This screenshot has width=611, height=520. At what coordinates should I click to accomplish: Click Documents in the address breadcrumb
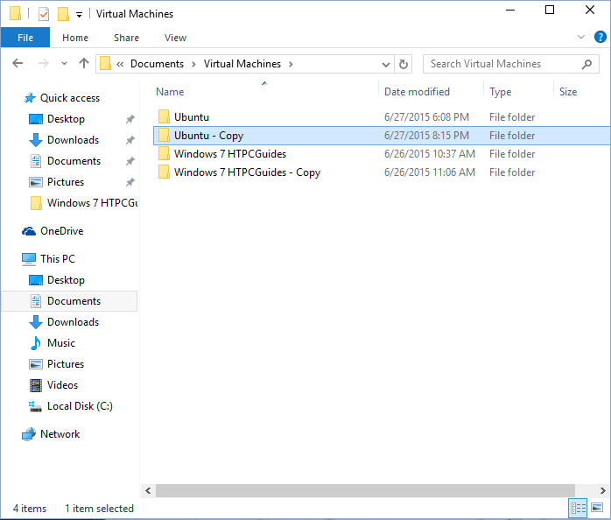157,64
